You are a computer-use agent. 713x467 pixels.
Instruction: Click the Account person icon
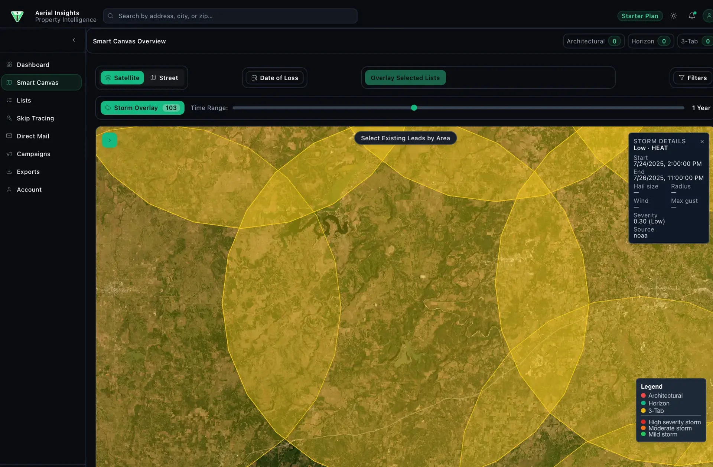coord(9,189)
